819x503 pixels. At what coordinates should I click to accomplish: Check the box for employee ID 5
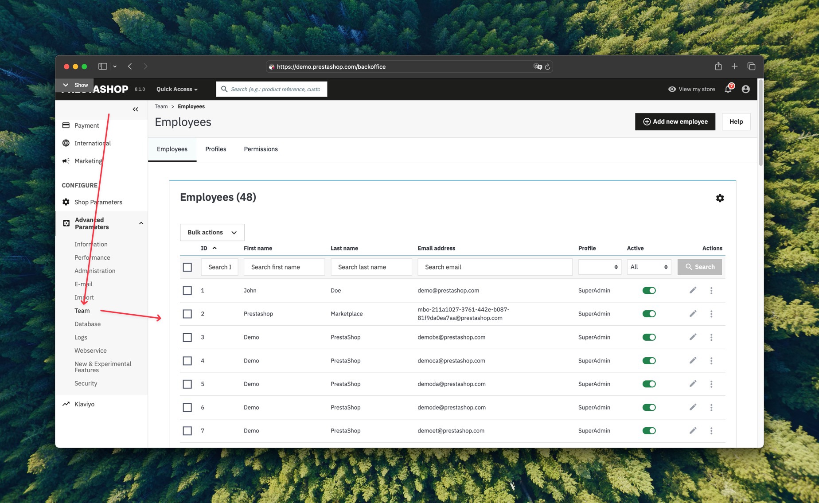coord(187,384)
